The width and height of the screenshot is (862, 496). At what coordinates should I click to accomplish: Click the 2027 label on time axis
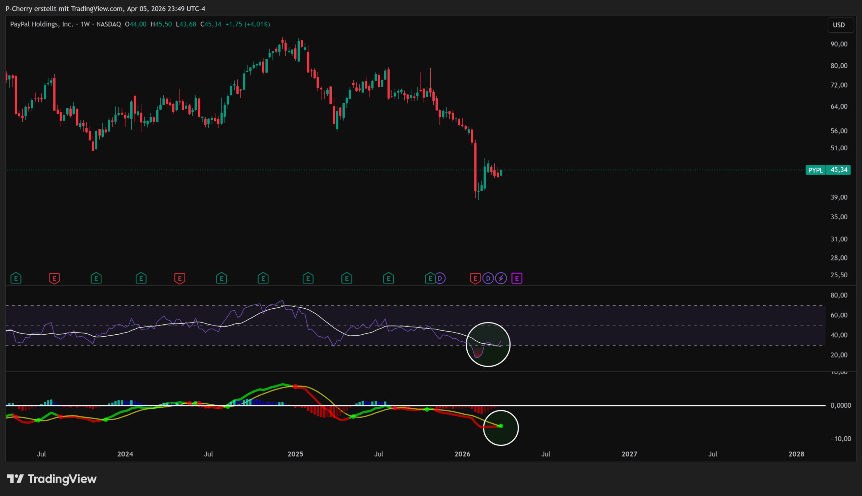pyautogui.click(x=629, y=454)
